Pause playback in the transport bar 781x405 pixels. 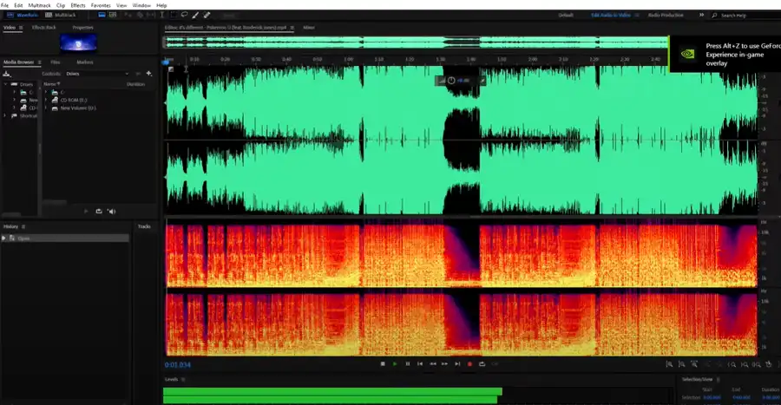coord(408,363)
